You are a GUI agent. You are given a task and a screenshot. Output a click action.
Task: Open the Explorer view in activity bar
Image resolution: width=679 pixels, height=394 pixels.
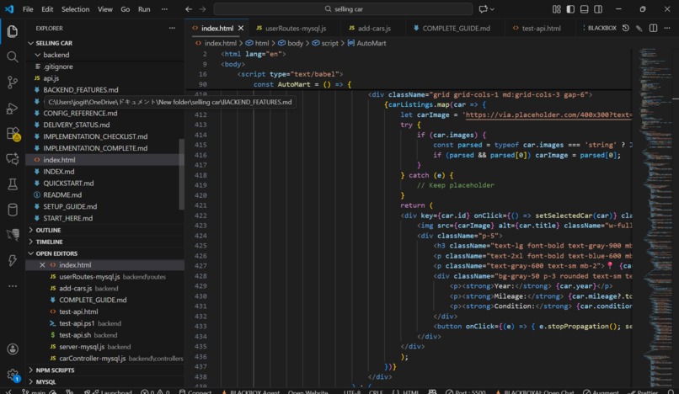pyautogui.click(x=12, y=31)
